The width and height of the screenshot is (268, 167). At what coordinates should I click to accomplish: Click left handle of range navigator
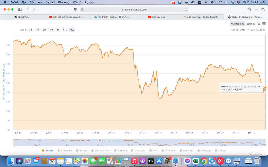click(x=13, y=142)
